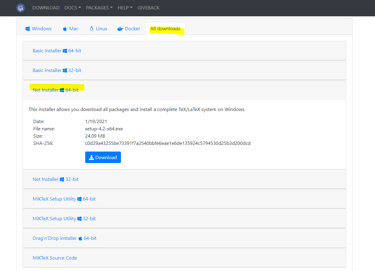Click the MiKTeX logo icon
The image size is (375, 271).
click(x=21, y=8)
